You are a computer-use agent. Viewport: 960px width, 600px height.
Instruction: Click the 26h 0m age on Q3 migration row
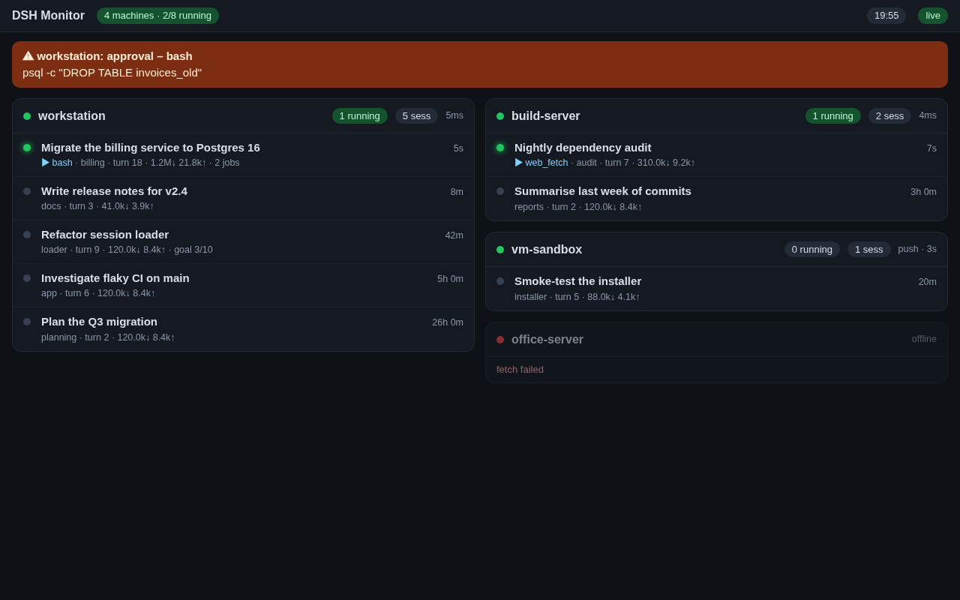448,322
